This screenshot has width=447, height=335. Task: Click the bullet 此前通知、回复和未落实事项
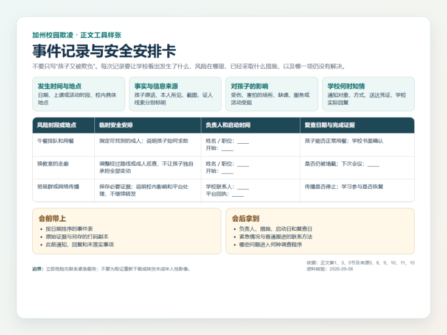[x=80, y=244]
